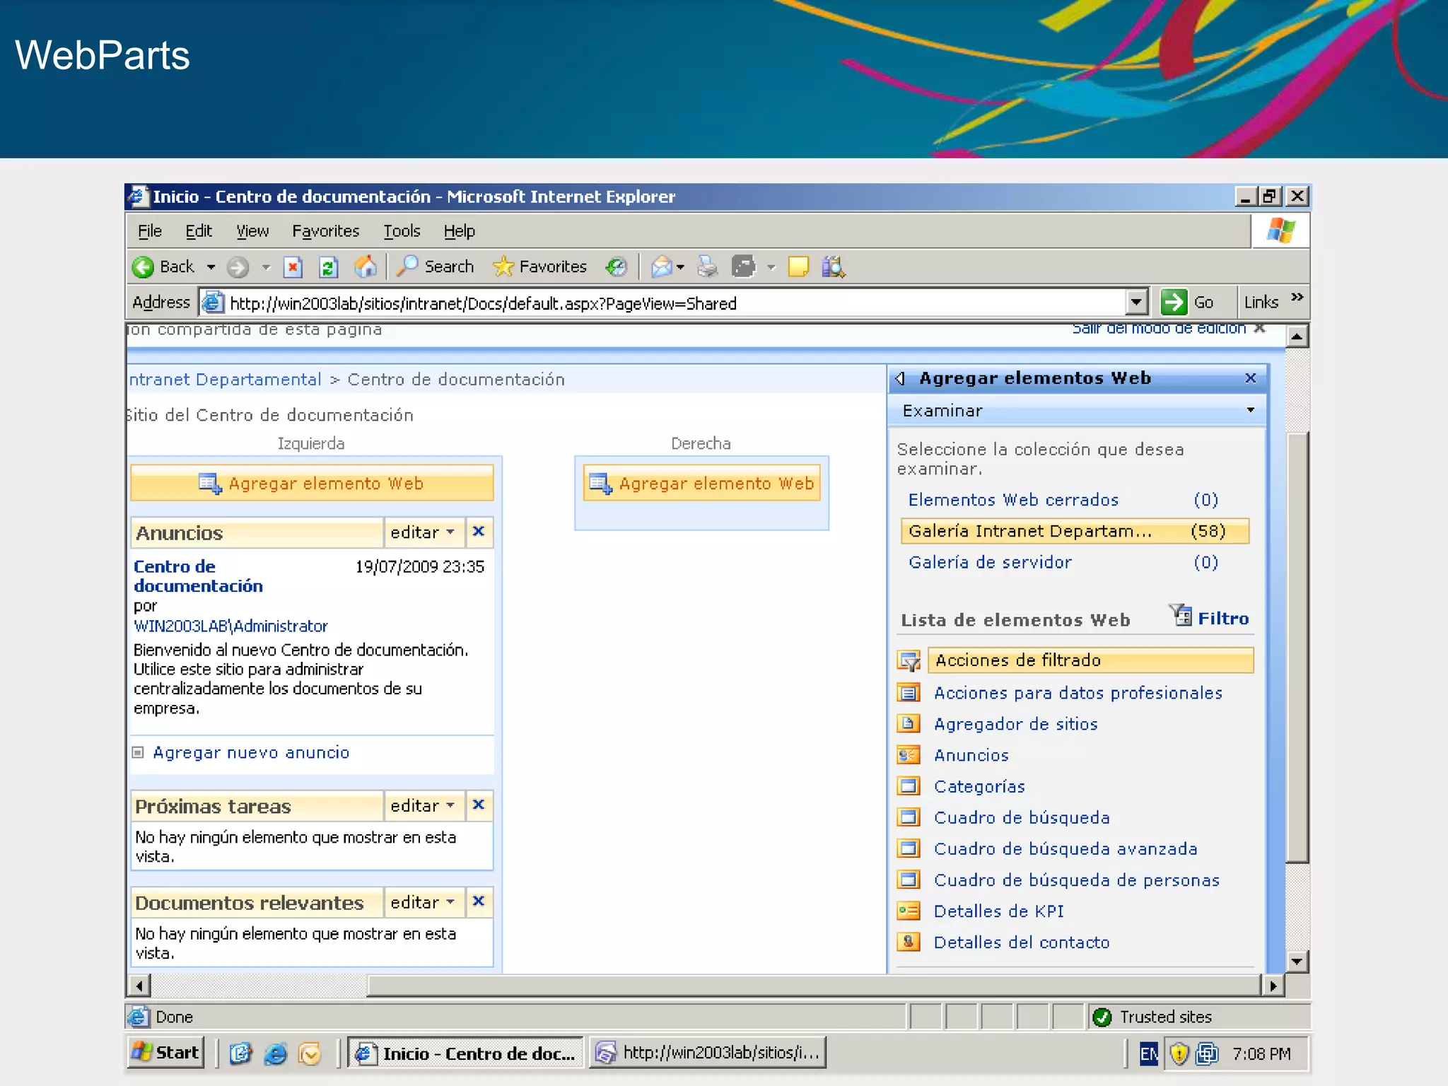Click the Filtro button

point(1210,617)
